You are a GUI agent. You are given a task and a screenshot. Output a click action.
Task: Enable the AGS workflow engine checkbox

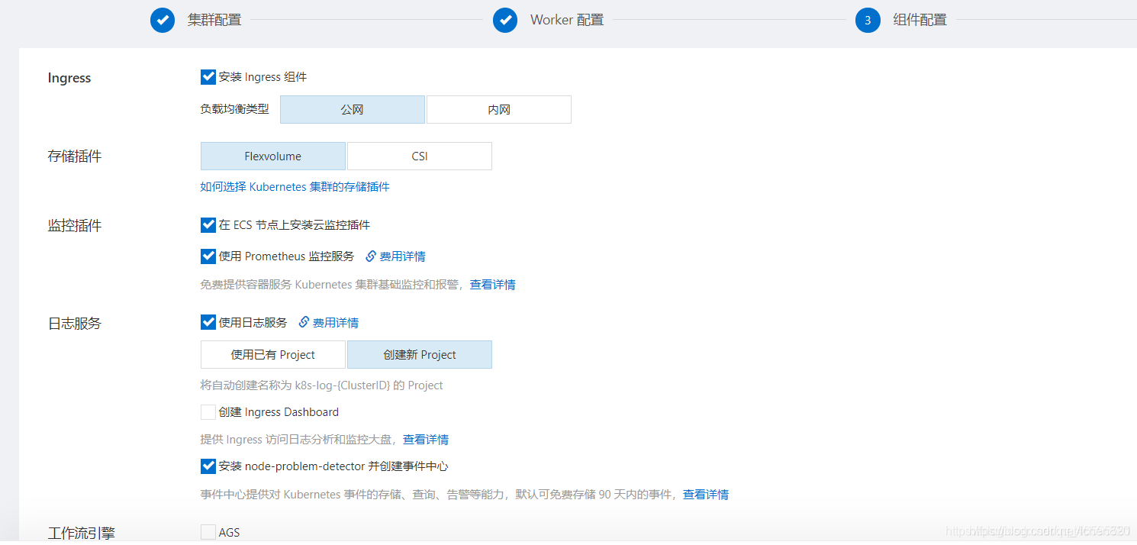point(208,532)
